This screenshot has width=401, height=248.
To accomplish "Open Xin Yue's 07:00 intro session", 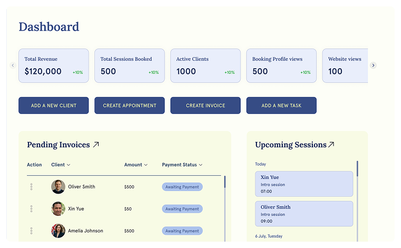I will click(x=303, y=184).
